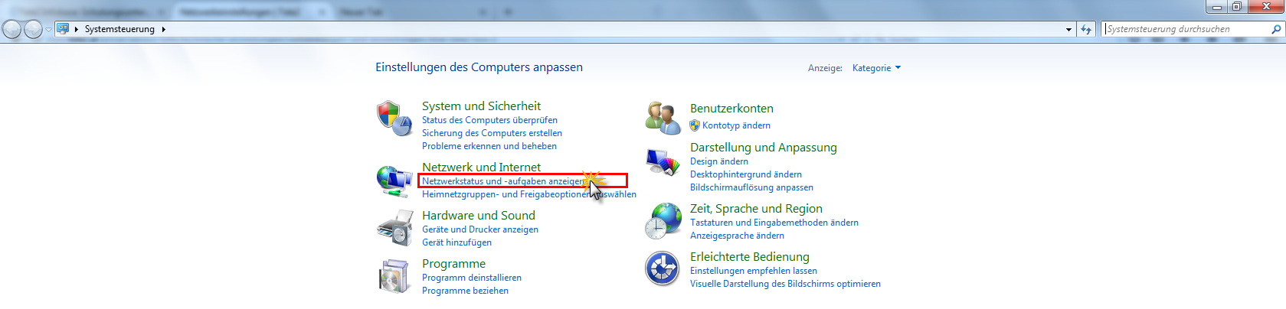Click Geräte und Drucker anzeigen
The image size is (1286, 309).
coord(480,229)
